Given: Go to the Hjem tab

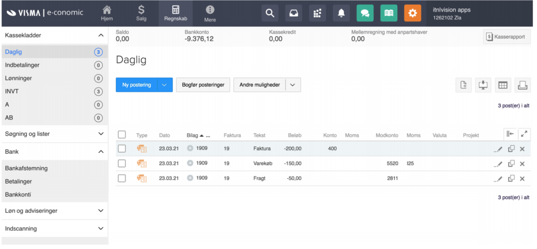Looking at the screenshot, I should click(107, 13).
